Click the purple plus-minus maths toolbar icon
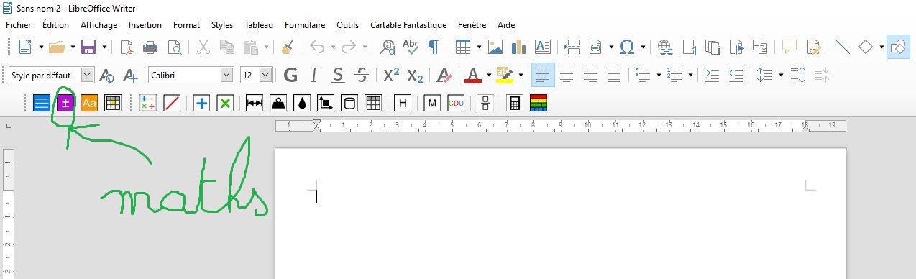 click(65, 103)
